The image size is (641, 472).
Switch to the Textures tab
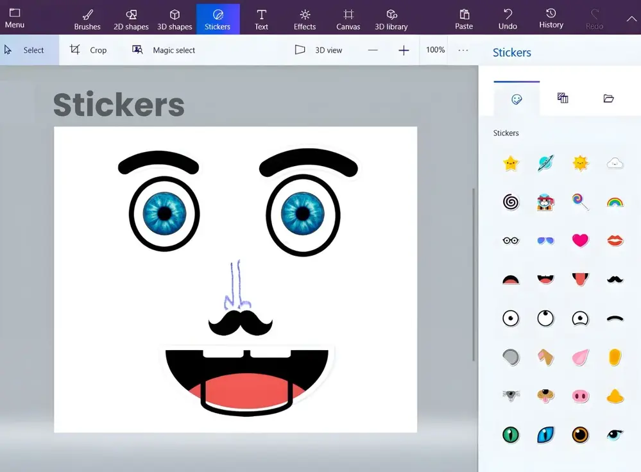click(562, 97)
